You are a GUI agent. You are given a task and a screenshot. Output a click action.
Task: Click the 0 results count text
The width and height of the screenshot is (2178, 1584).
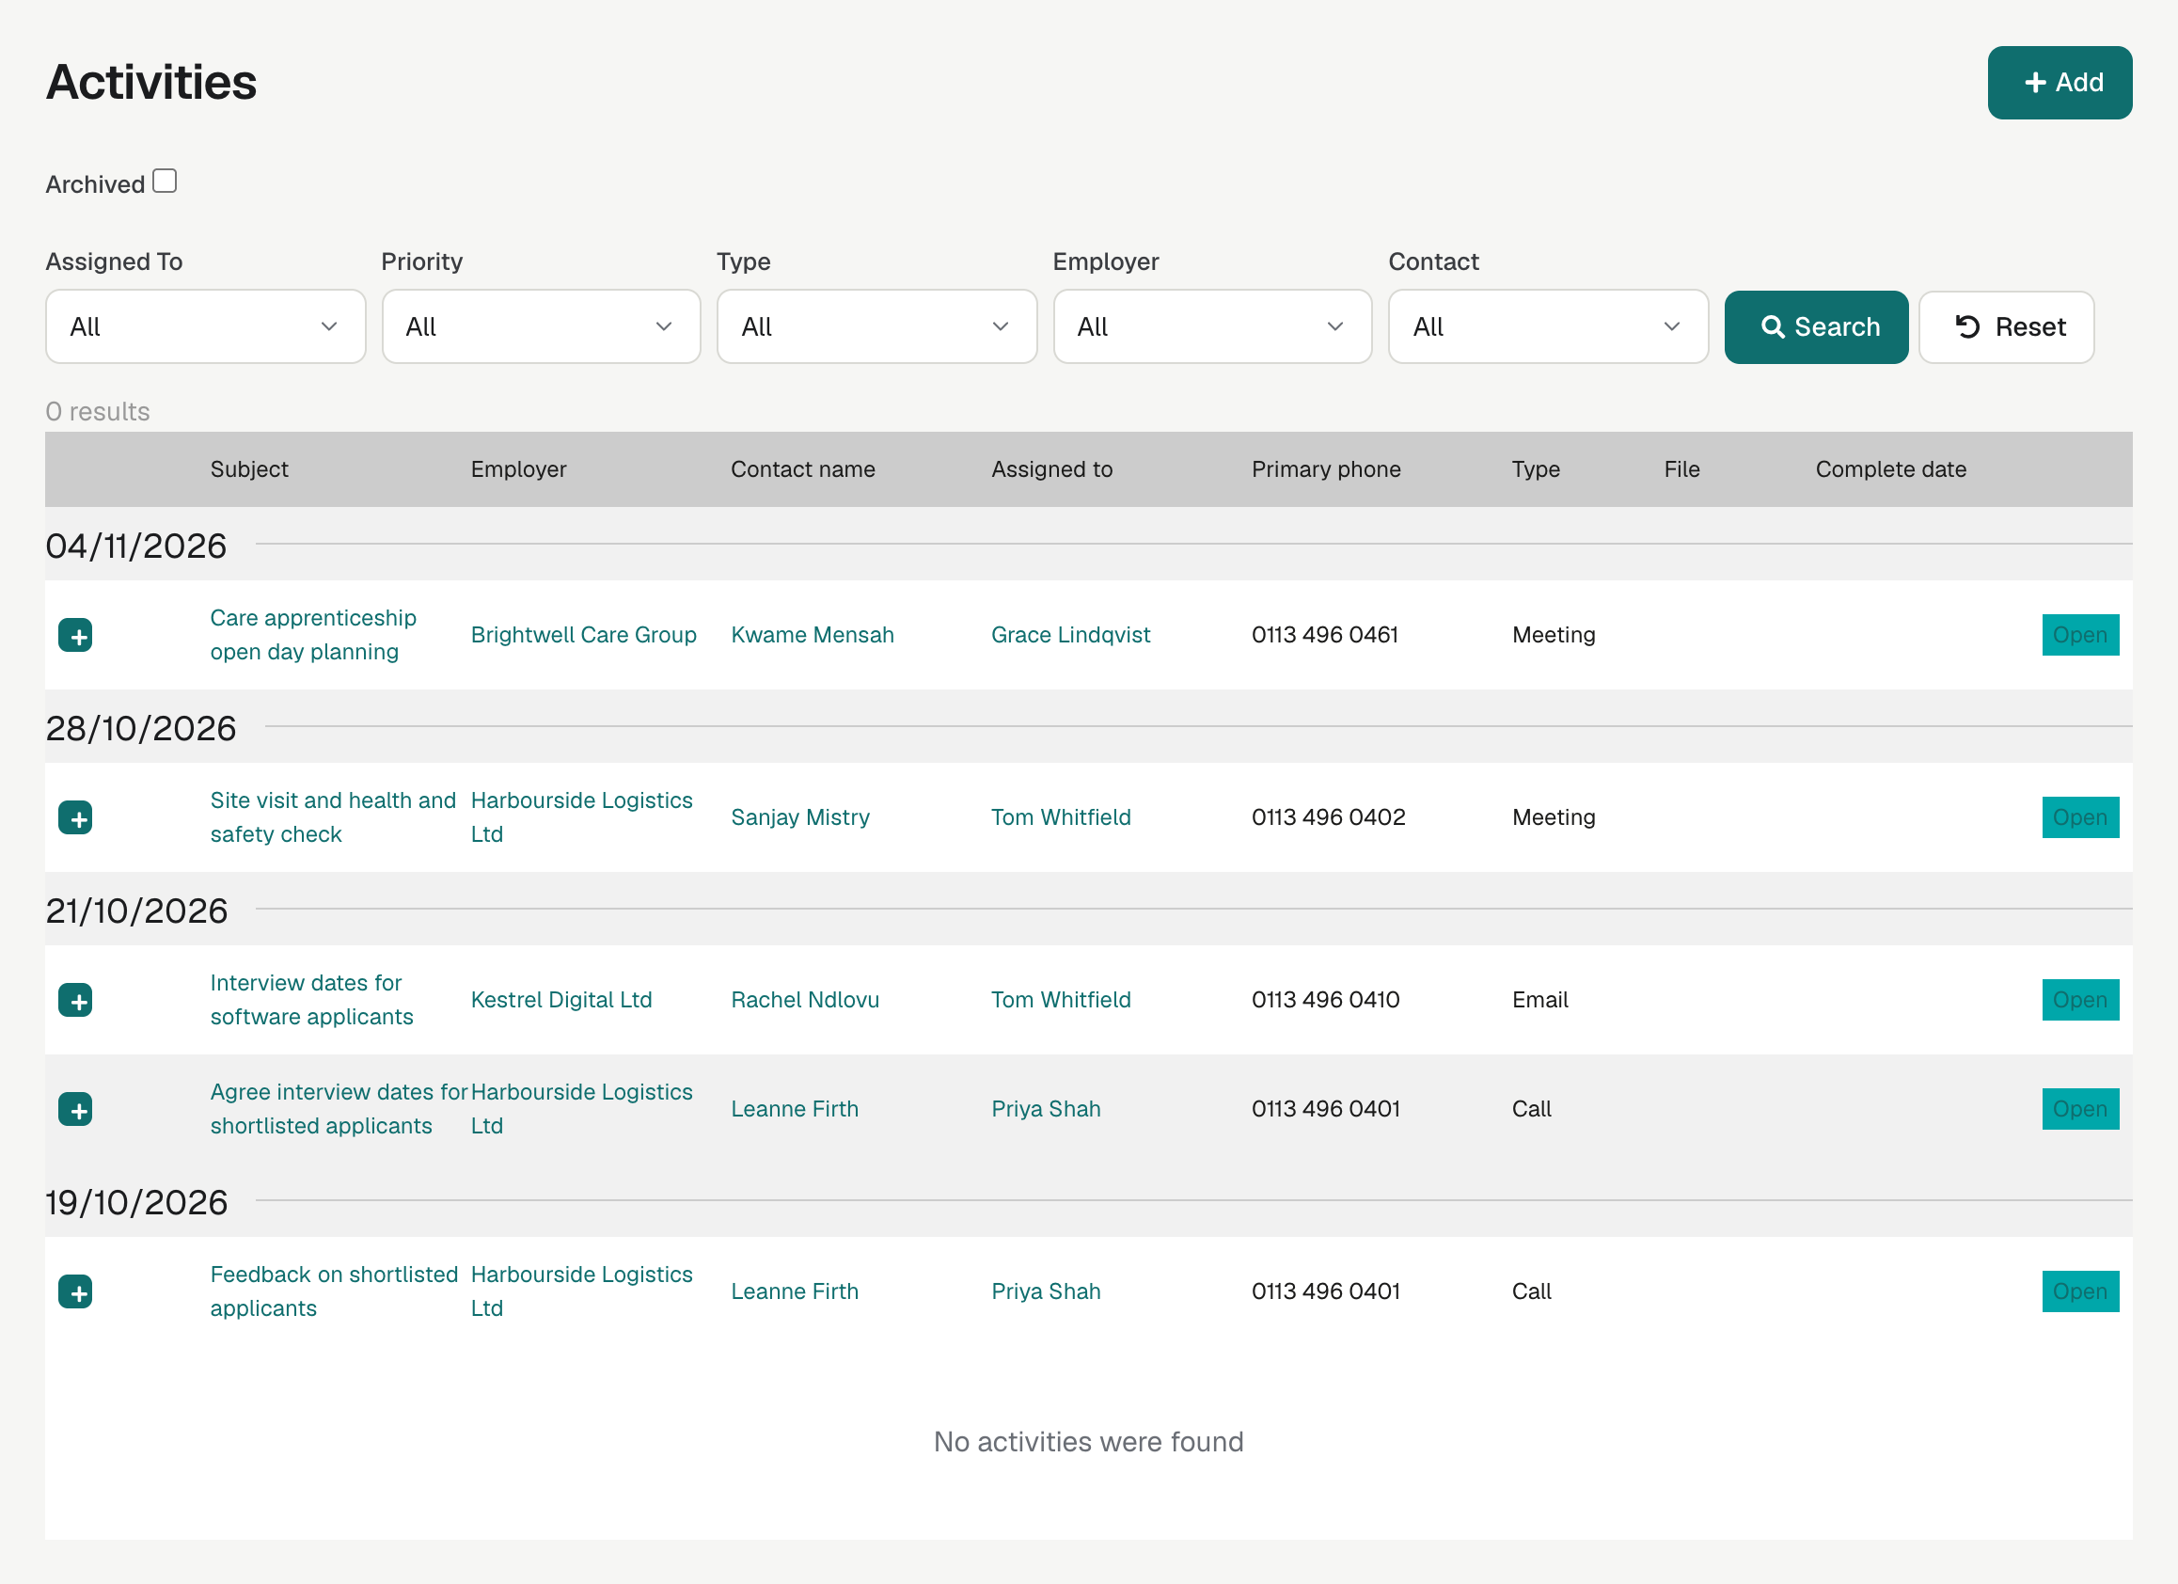[x=98, y=411]
